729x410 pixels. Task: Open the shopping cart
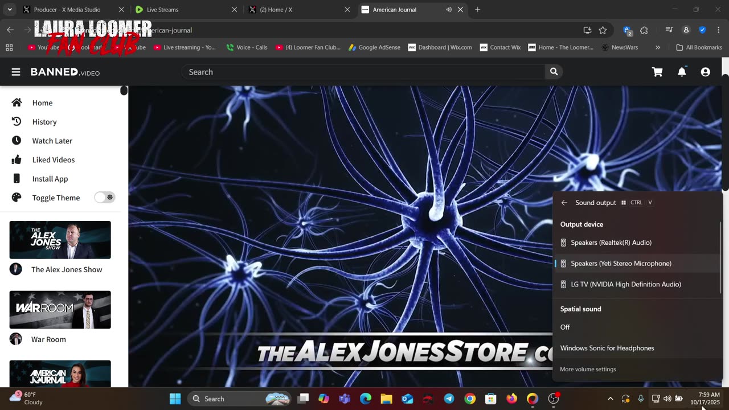point(657,72)
